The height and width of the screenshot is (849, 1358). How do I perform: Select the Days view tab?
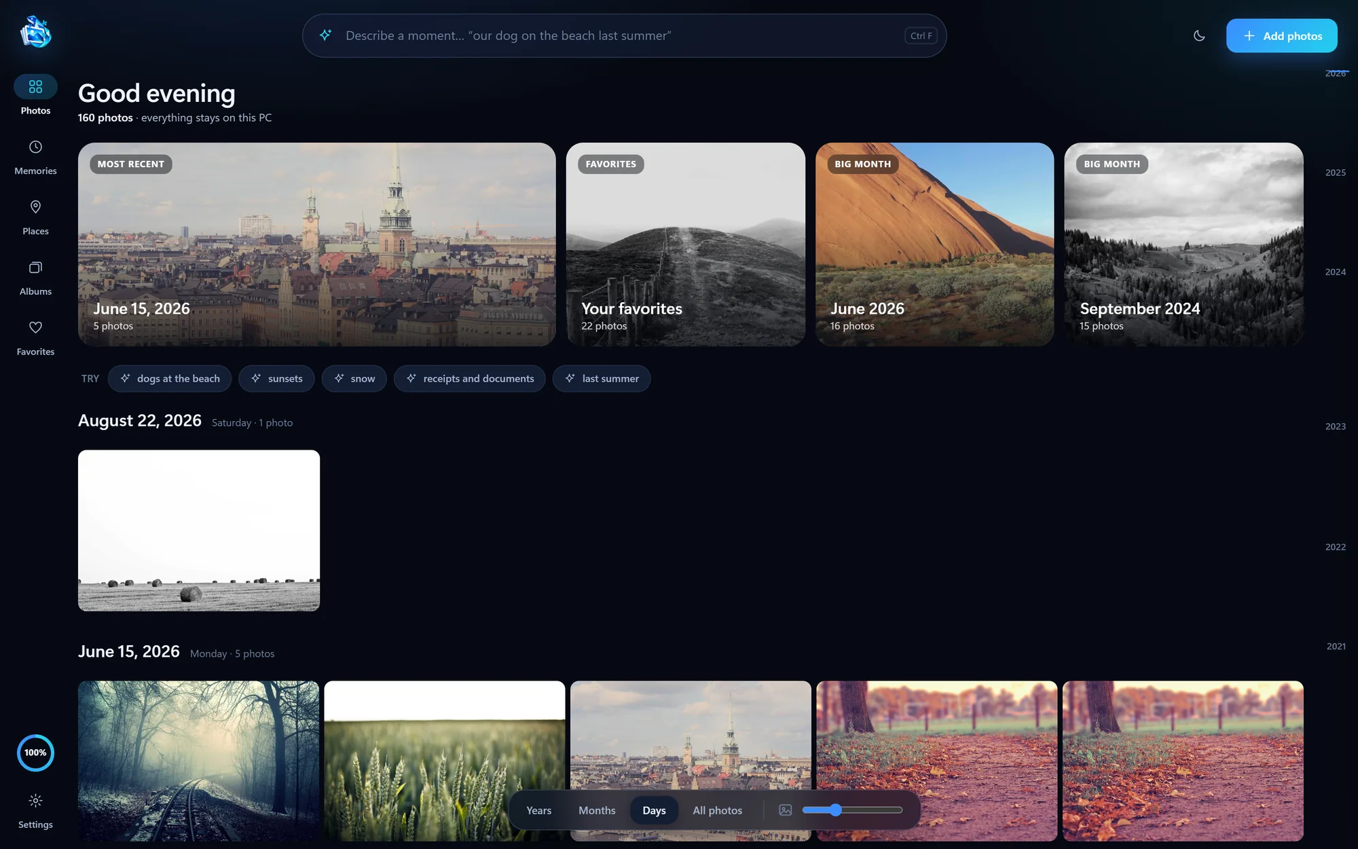coord(654,810)
